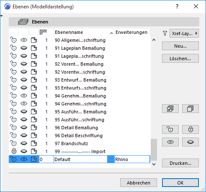The width and height of the screenshot is (206, 192).
Task: Toggle lock on 90 Allgemei...schriftung layer
Action: click(13, 40)
